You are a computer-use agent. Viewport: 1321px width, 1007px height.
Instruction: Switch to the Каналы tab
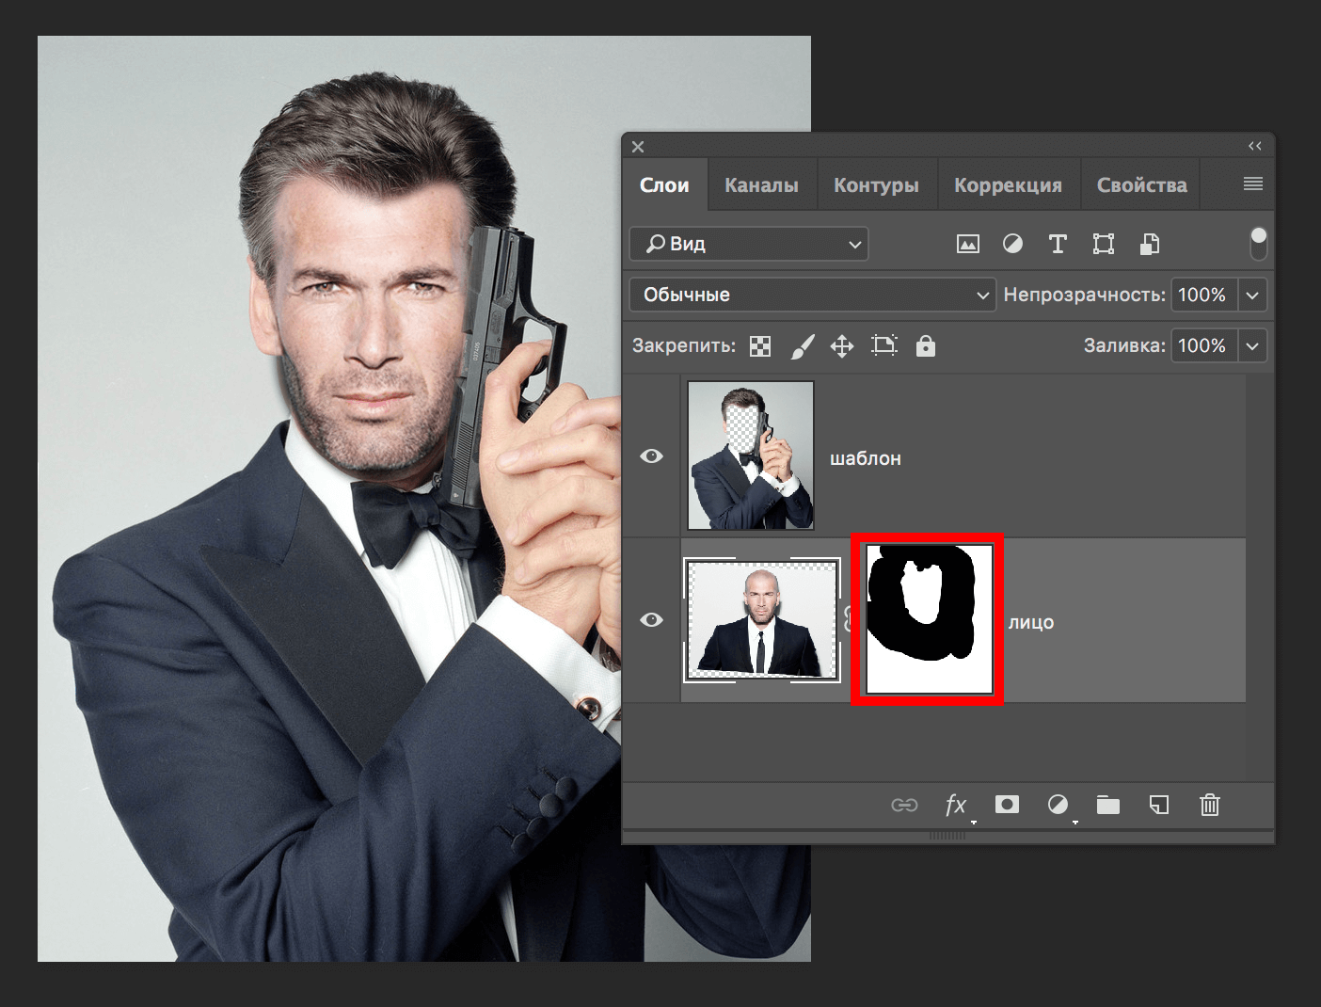coord(761,184)
